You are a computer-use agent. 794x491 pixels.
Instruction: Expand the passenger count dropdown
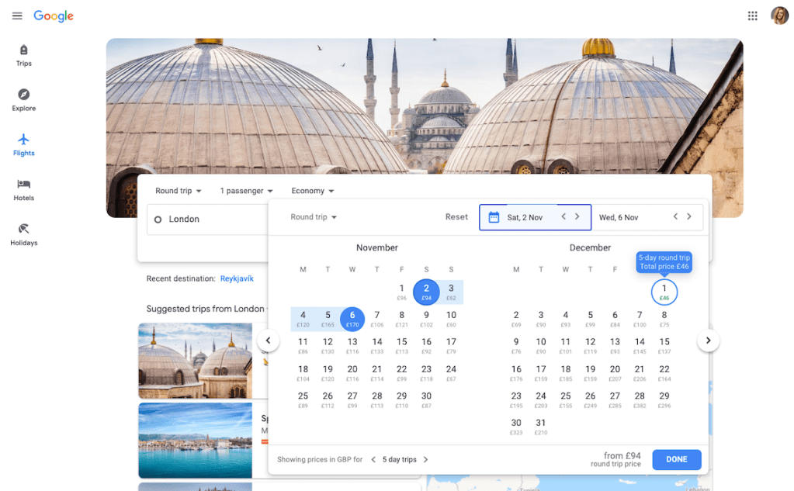point(246,191)
